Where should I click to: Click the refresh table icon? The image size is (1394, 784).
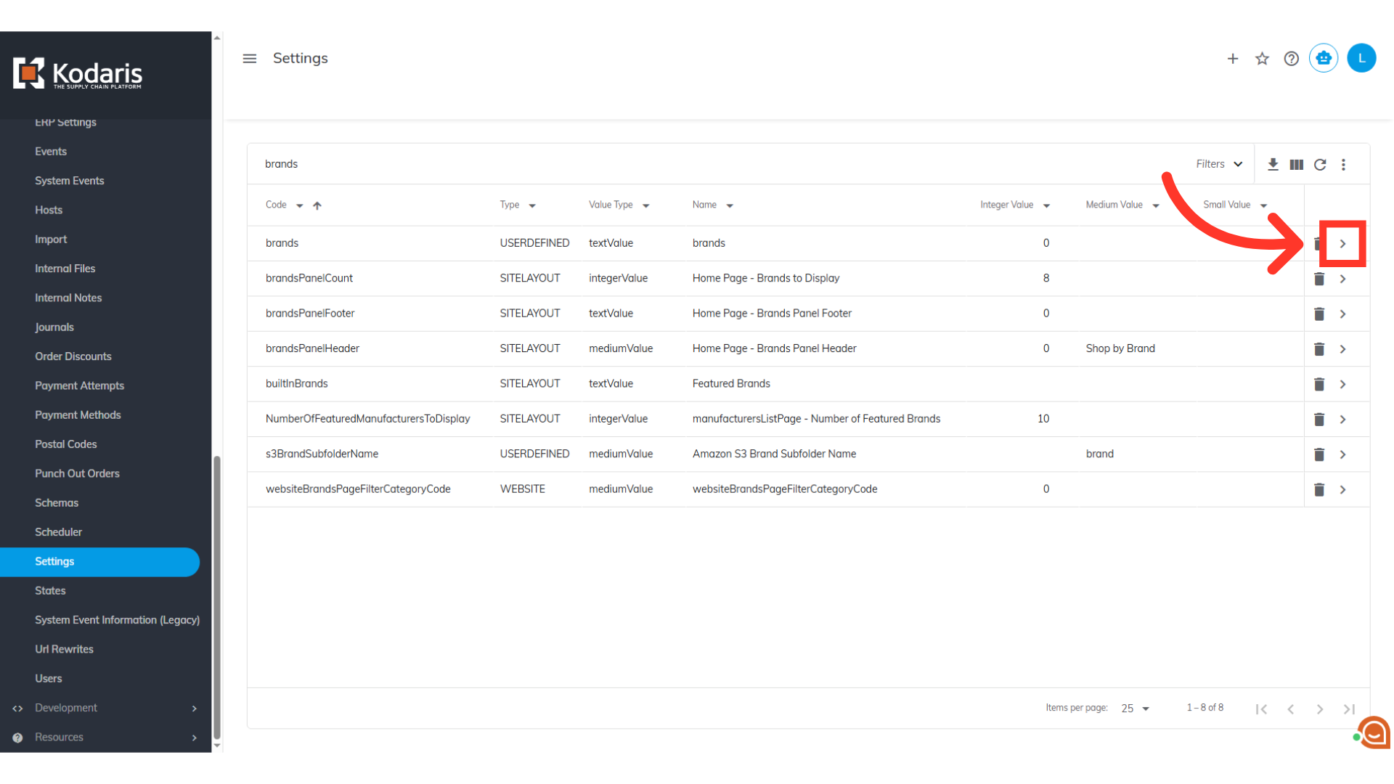(1320, 165)
